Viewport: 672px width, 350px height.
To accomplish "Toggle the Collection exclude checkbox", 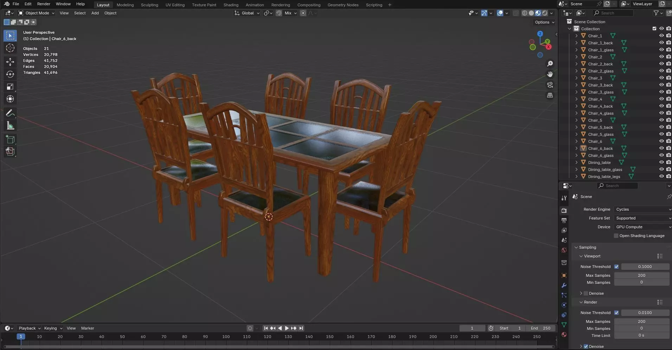I will coord(654,28).
